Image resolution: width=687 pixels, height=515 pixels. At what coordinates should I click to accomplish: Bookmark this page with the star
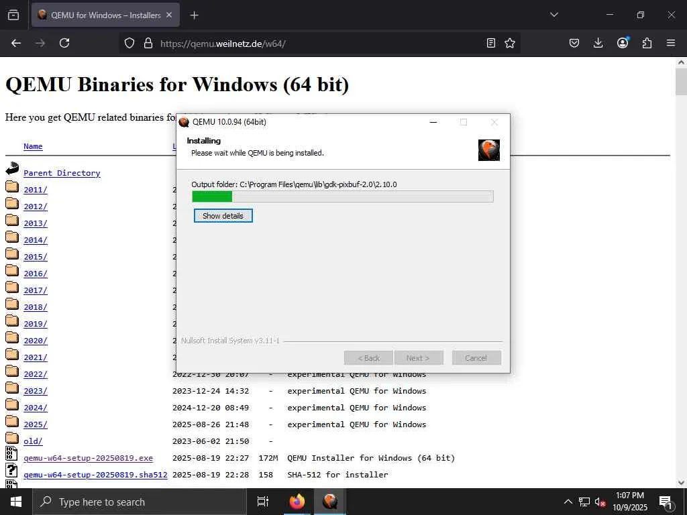(x=510, y=43)
